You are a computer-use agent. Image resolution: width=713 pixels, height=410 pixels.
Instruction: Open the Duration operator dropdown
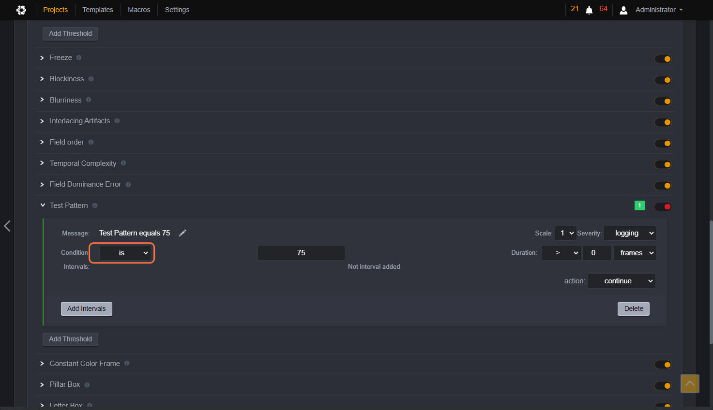[x=561, y=253]
